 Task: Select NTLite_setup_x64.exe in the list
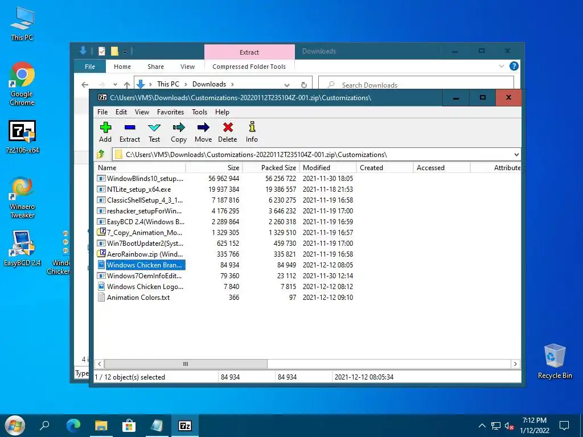(134, 189)
